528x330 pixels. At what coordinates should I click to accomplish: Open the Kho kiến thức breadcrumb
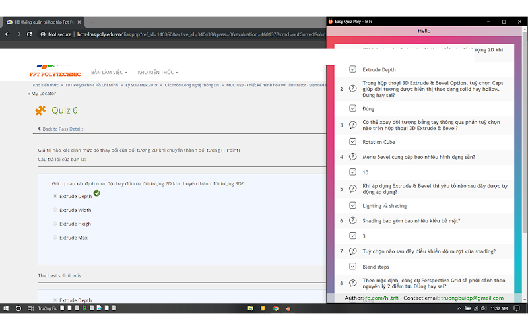46,85
